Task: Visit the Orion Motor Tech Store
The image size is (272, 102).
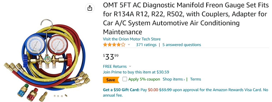Action: [x=132, y=39]
